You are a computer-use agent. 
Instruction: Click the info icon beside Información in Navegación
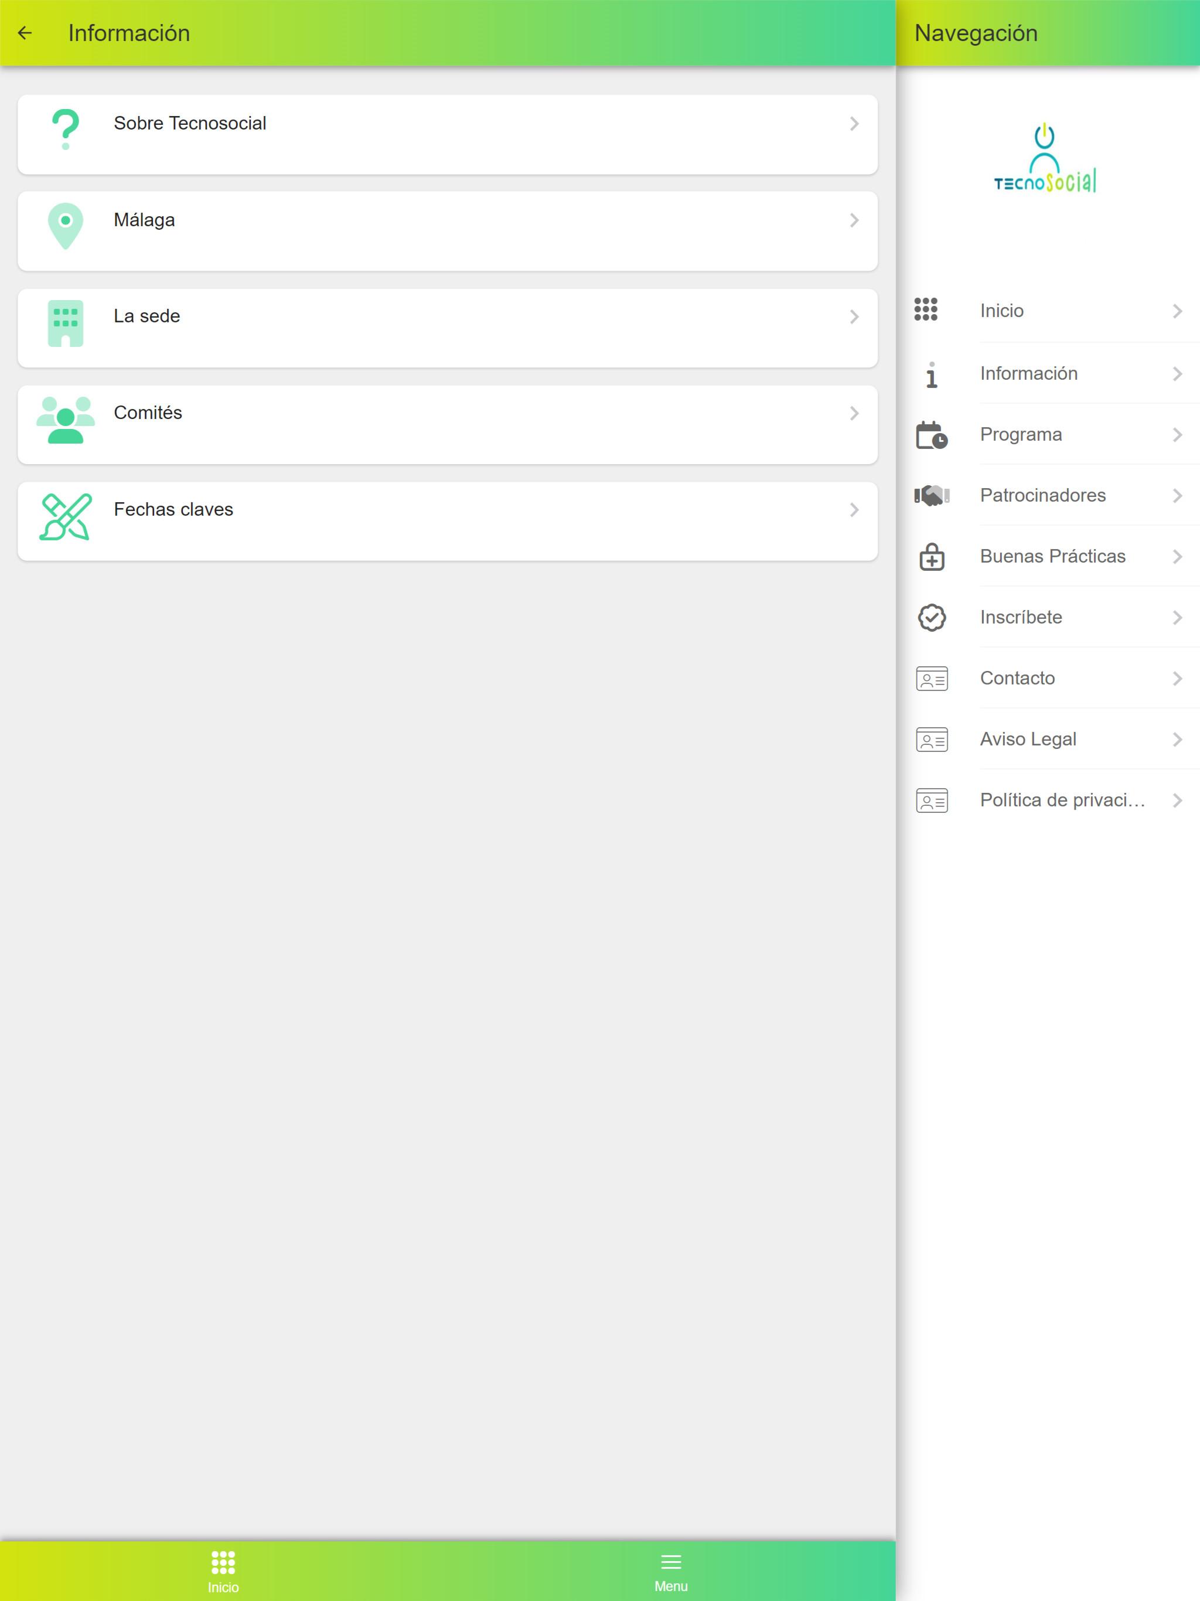tap(932, 374)
